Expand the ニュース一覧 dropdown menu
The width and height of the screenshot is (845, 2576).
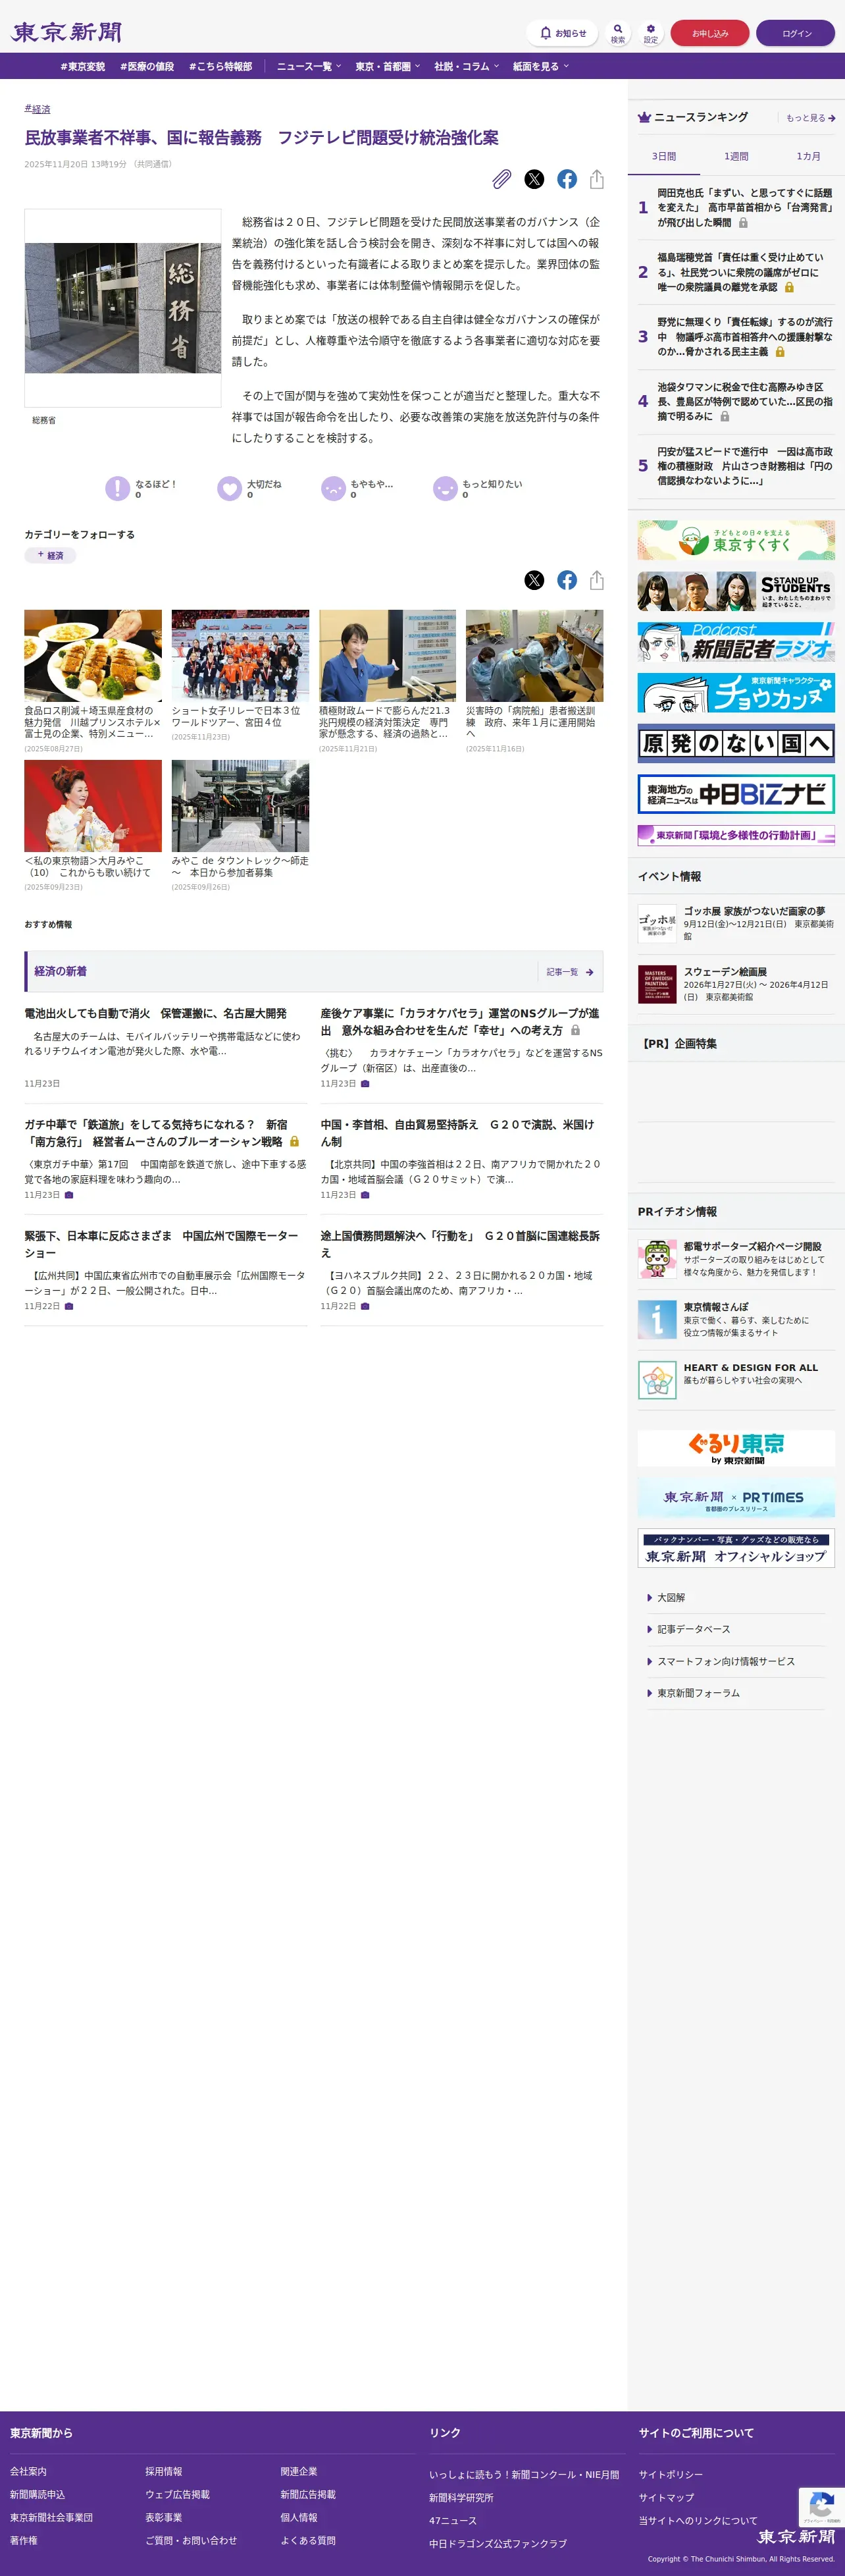click(309, 66)
